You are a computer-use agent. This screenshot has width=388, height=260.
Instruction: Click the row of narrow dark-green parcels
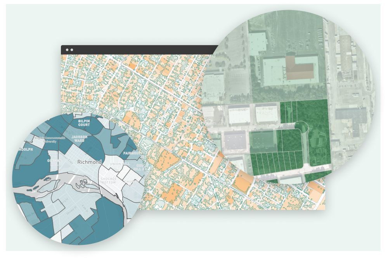(x=275, y=163)
